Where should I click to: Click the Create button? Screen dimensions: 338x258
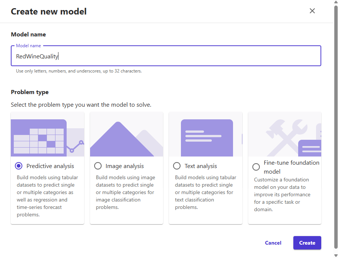tap(307, 243)
